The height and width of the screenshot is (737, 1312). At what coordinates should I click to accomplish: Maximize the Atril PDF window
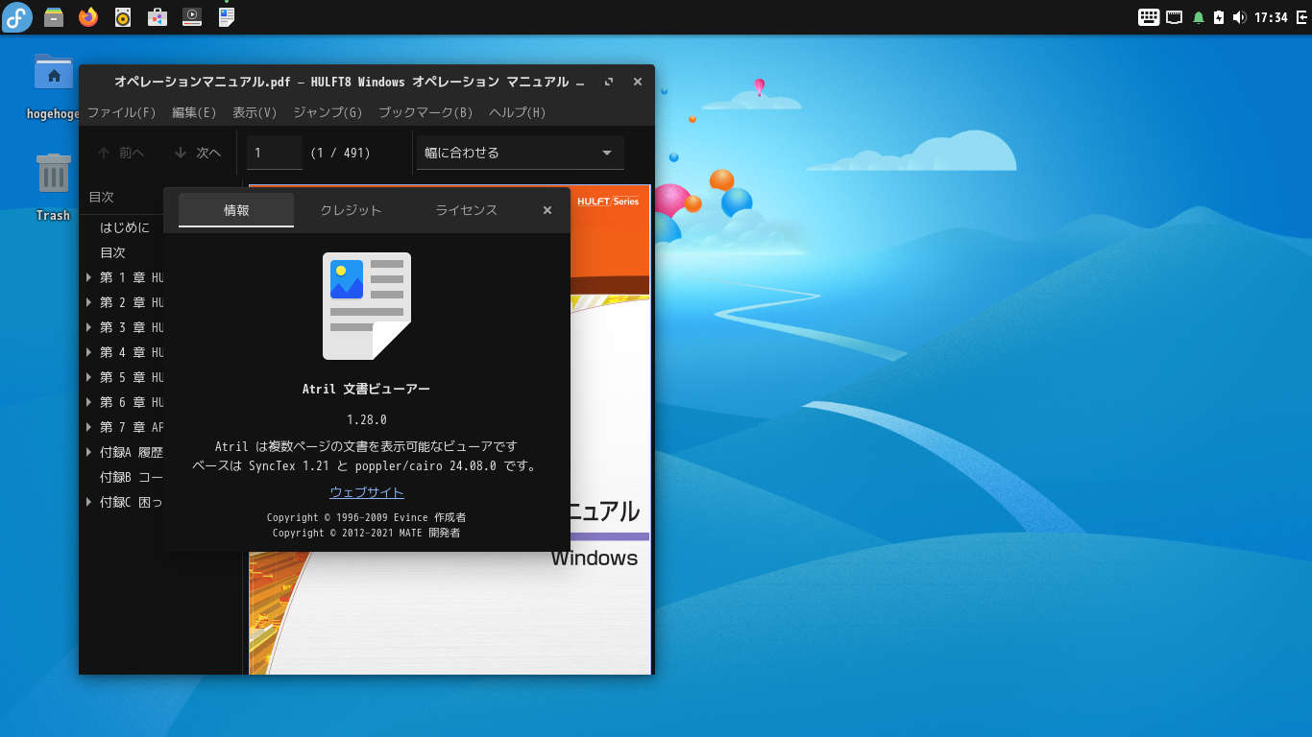click(609, 83)
